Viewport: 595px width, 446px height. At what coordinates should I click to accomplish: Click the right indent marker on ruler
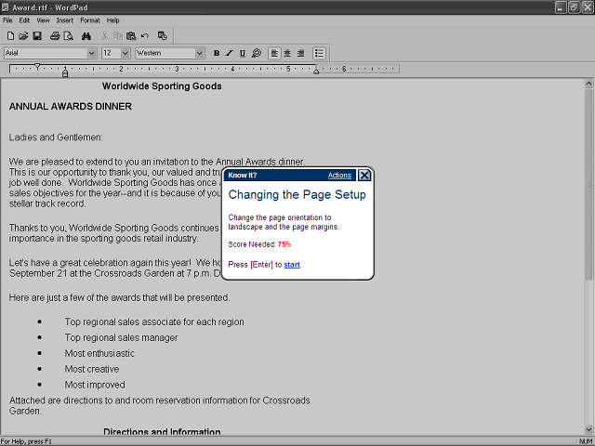[316, 71]
